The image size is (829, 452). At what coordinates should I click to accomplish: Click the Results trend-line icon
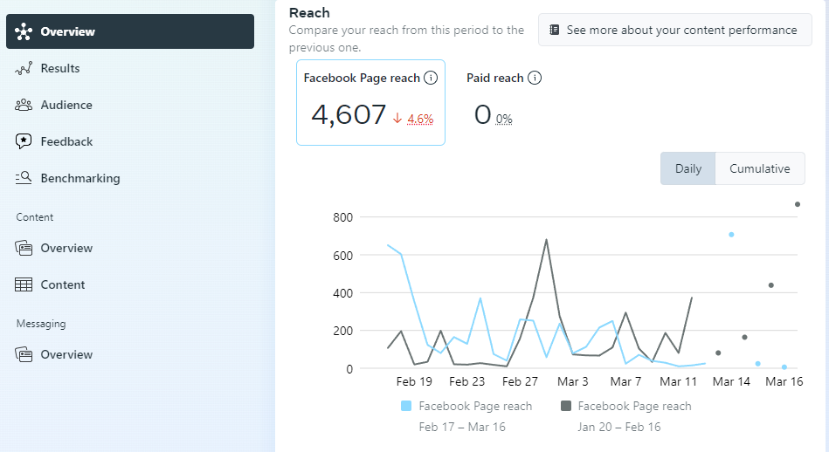tap(24, 68)
